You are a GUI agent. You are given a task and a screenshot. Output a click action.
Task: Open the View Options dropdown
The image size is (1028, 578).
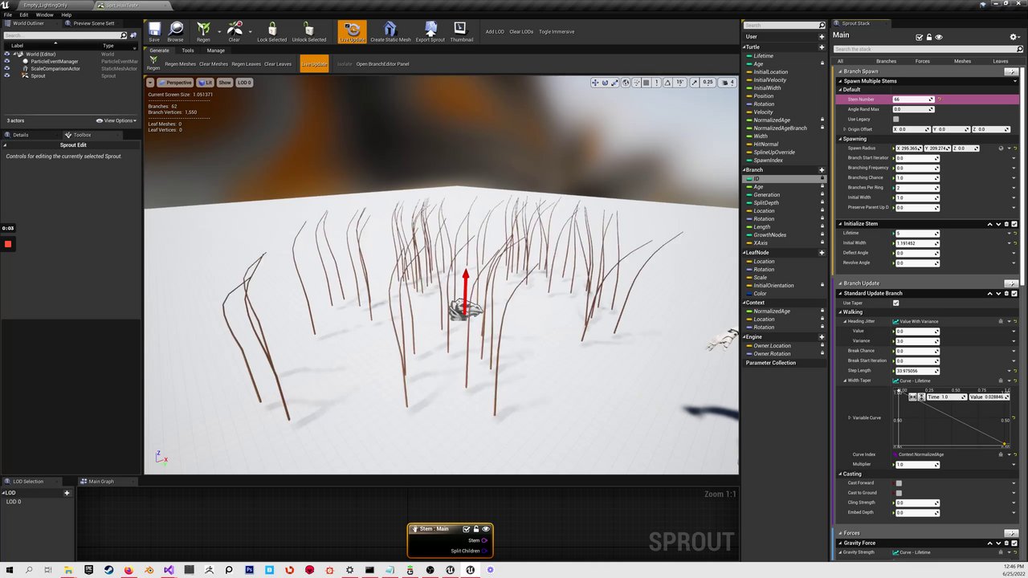point(116,120)
